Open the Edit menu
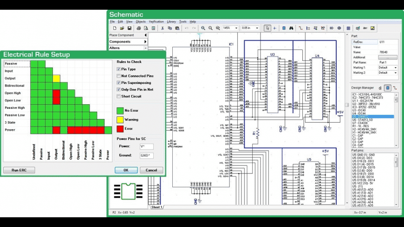 [x=120, y=22]
